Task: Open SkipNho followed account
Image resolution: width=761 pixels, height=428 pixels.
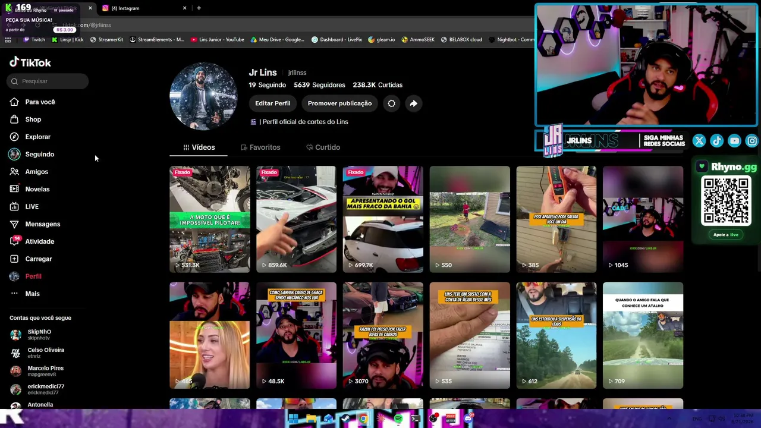Action: click(x=31, y=335)
